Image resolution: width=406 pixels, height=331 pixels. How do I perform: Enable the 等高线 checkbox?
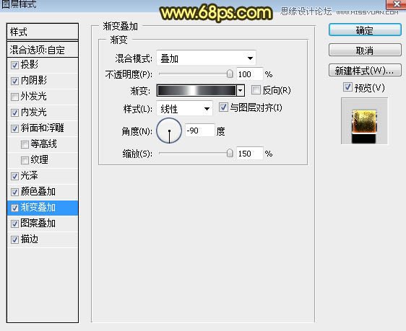coord(25,144)
